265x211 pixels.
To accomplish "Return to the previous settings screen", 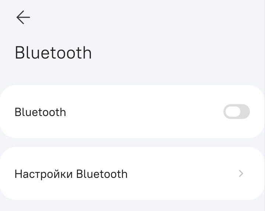I will coord(23,17).
